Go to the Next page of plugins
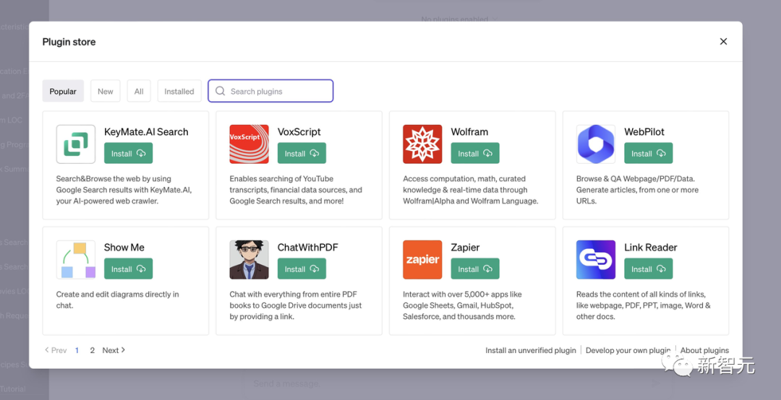781x400 pixels. (114, 350)
